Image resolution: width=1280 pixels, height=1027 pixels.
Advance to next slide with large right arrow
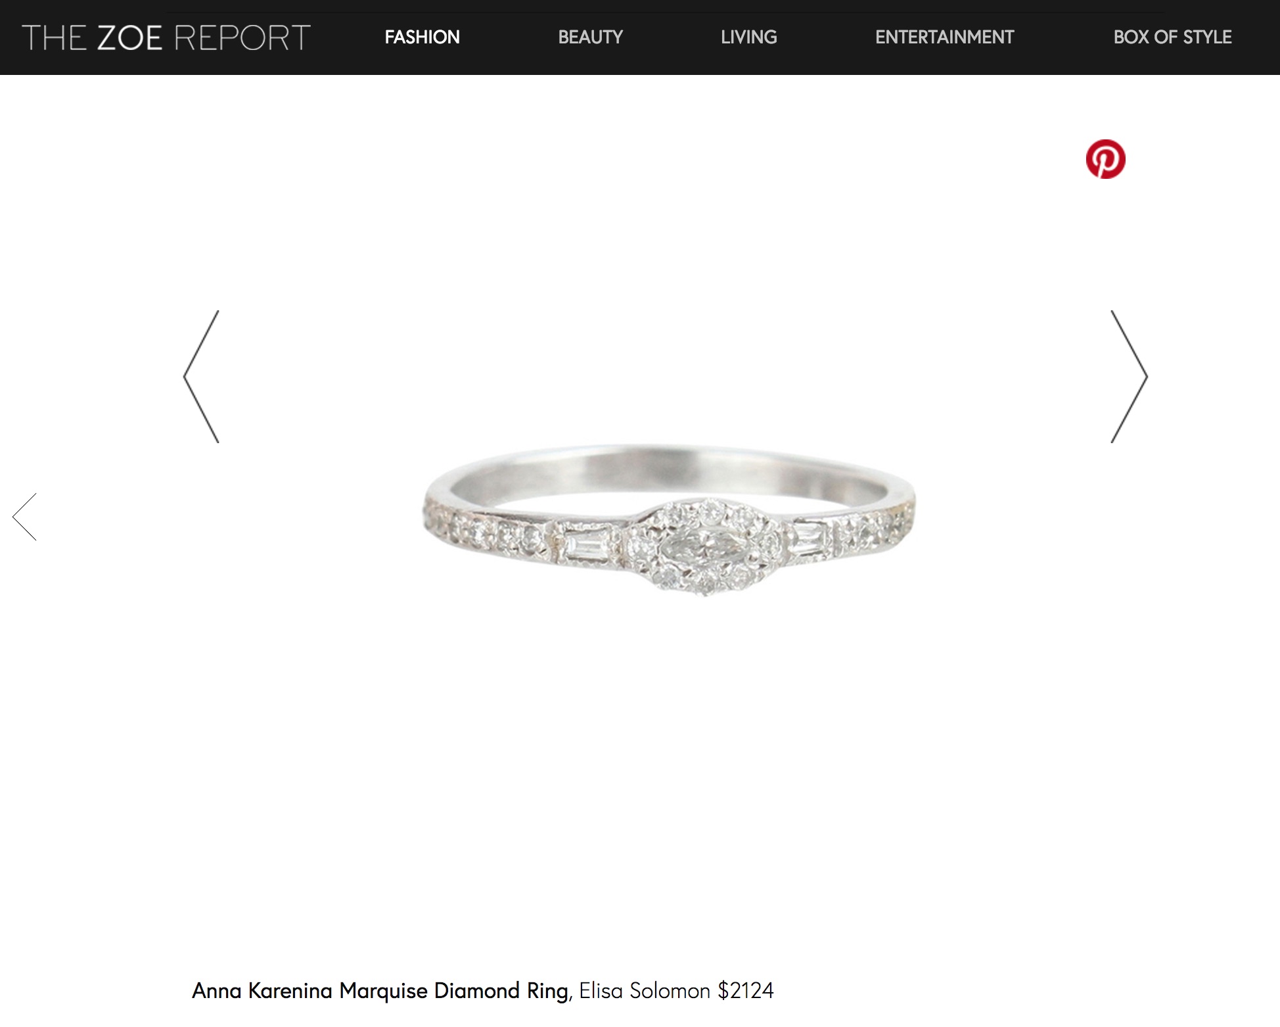click(1129, 377)
